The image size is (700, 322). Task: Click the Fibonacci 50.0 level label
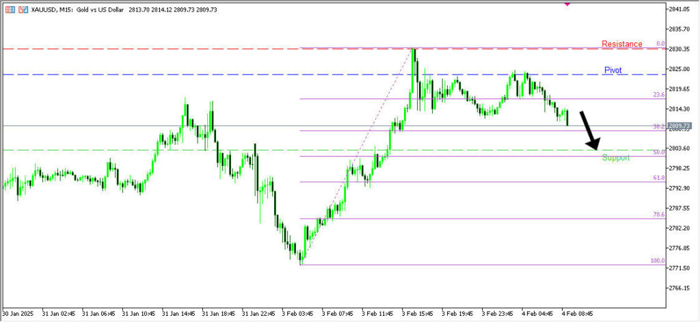click(x=658, y=152)
